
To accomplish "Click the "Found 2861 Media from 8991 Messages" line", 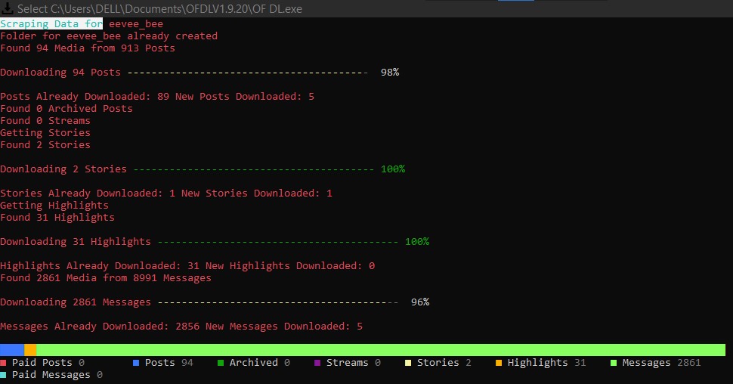I will point(106,278).
